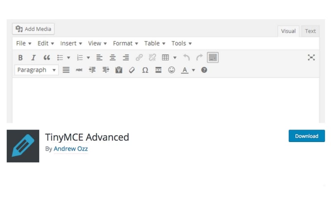Viewport: 331px width, 207px height.
Task: Open the Andrew Ozz author link
Action: point(71,149)
